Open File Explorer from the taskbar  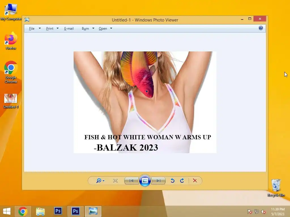click(x=40, y=211)
